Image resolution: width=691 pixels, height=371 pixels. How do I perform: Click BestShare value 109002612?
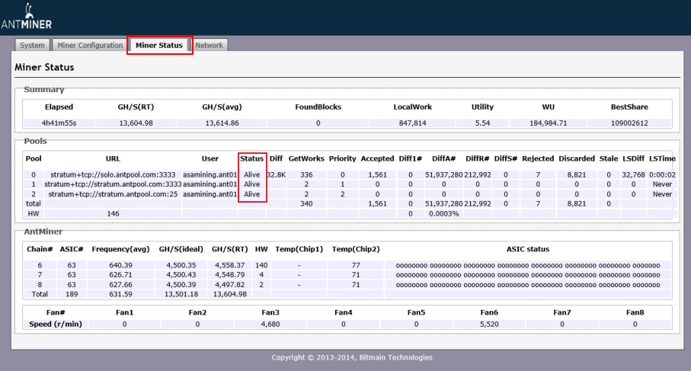(x=629, y=123)
